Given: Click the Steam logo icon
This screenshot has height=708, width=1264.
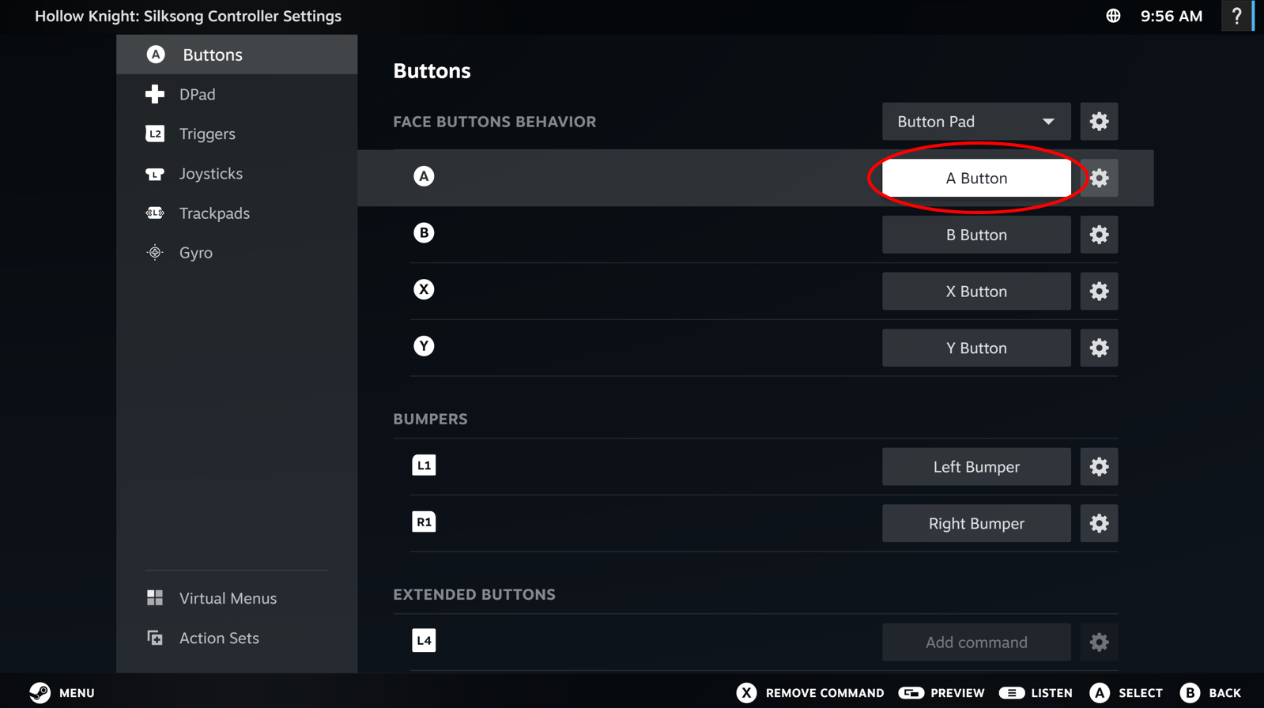Looking at the screenshot, I should [x=40, y=693].
